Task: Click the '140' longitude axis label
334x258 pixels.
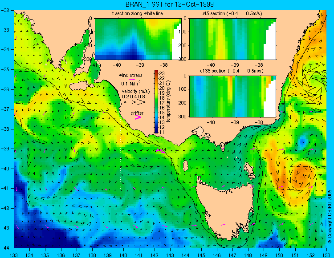Action: (x=123, y=255)
